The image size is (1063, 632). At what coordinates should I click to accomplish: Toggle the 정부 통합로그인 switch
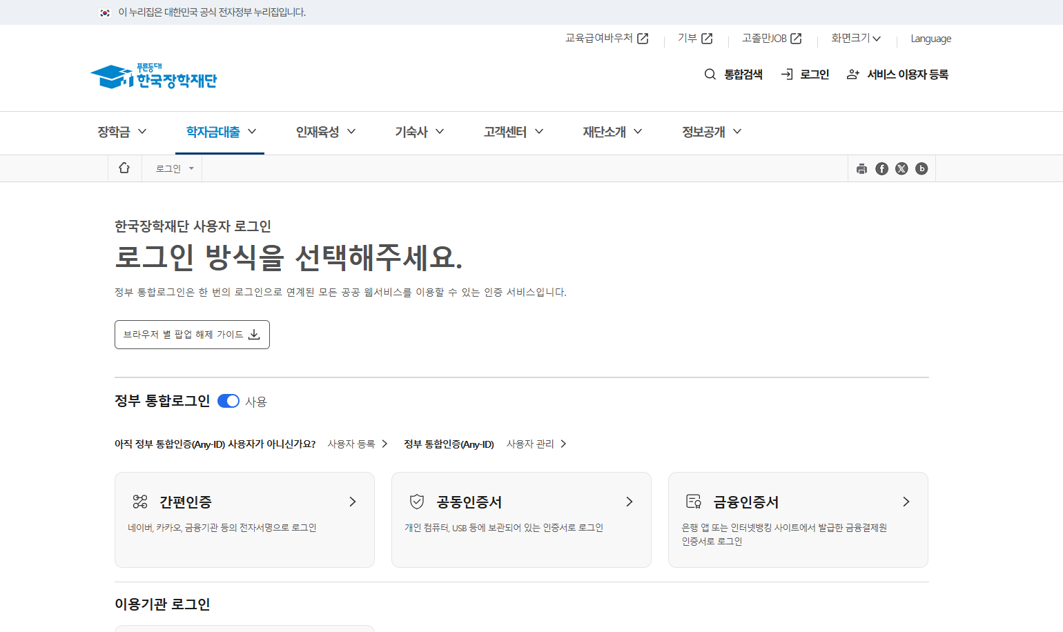pyautogui.click(x=228, y=402)
